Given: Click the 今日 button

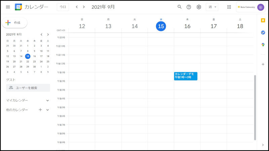Looking at the screenshot, I should click(63, 7).
